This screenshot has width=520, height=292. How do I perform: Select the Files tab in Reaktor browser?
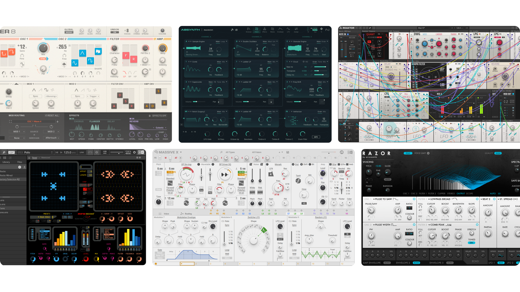(20, 162)
